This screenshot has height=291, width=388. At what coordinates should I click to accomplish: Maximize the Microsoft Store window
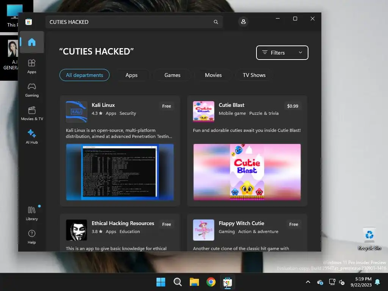tap(295, 19)
